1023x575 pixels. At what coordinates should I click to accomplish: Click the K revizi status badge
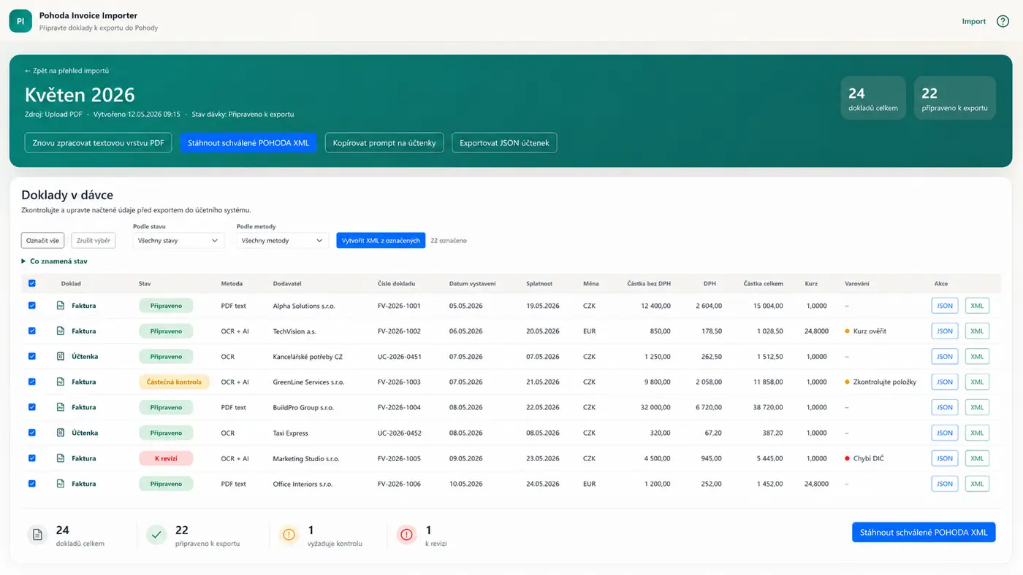[x=166, y=458]
